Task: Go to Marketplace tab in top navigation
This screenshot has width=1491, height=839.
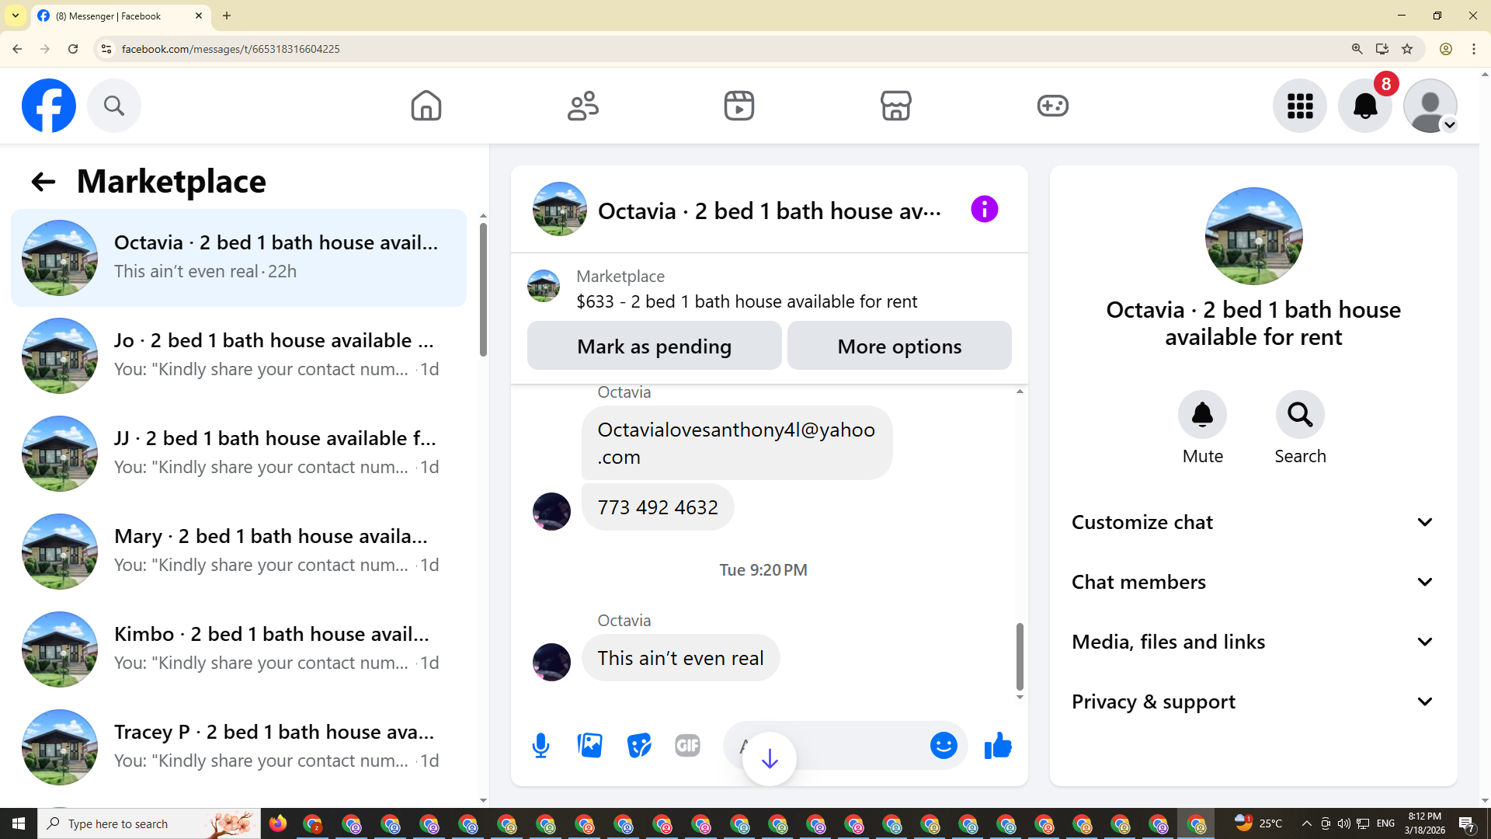Action: (x=895, y=106)
